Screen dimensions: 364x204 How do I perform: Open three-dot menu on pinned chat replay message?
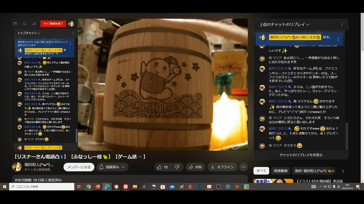[x=338, y=39]
